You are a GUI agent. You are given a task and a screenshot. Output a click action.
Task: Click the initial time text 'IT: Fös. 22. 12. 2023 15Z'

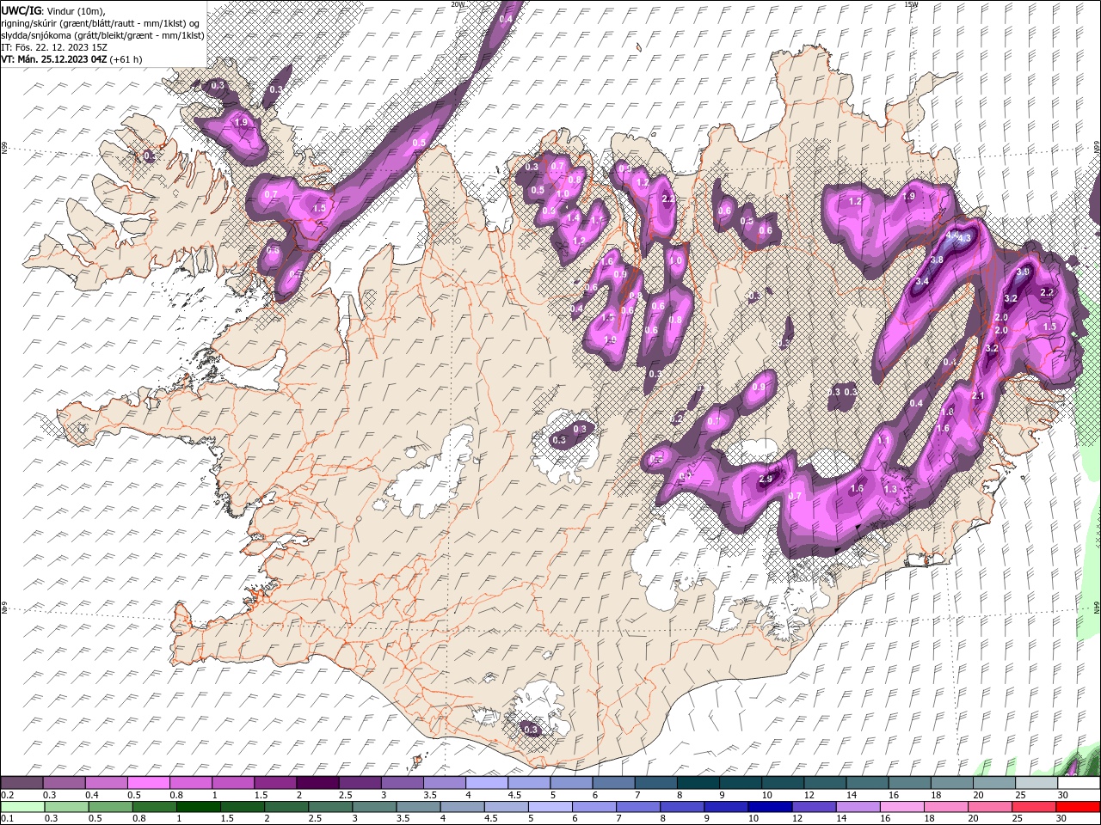(x=55, y=48)
